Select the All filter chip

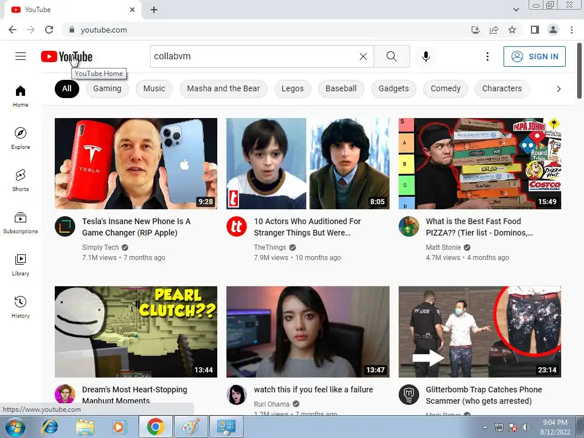pyautogui.click(x=67, y=88)
